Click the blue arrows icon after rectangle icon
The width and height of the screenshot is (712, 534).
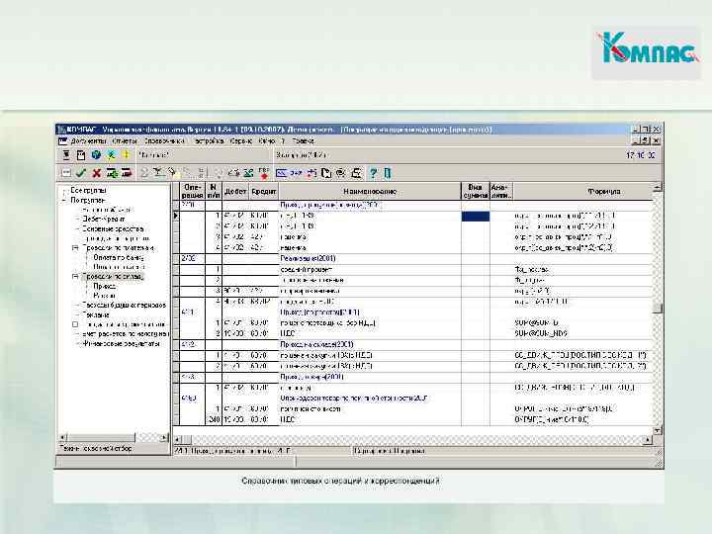296,173
